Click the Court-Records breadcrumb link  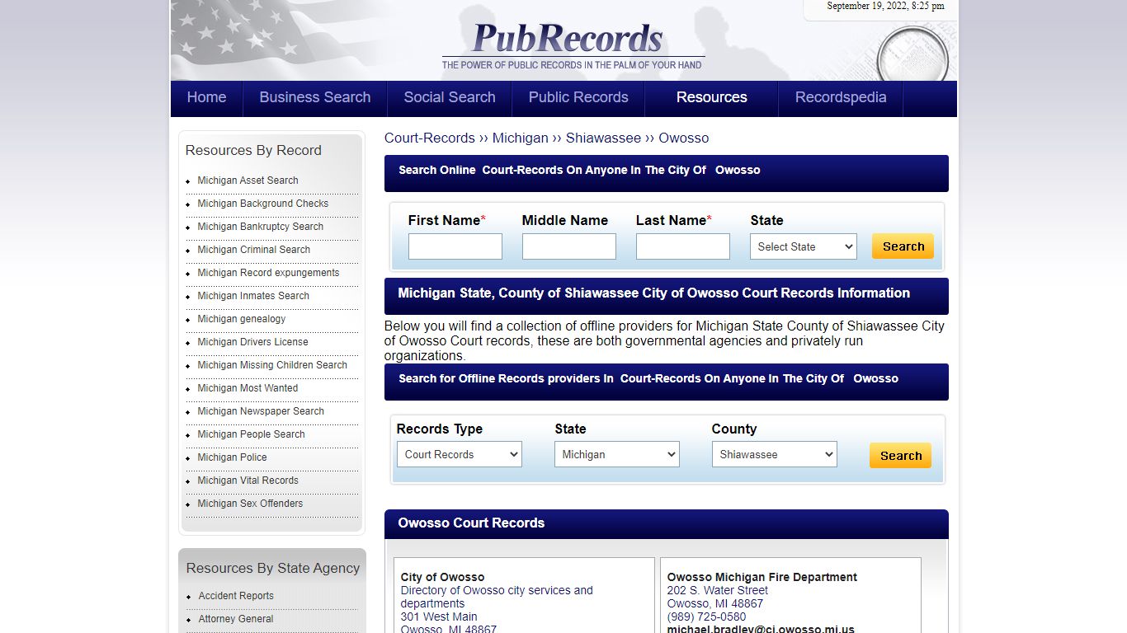pos(430,138)
